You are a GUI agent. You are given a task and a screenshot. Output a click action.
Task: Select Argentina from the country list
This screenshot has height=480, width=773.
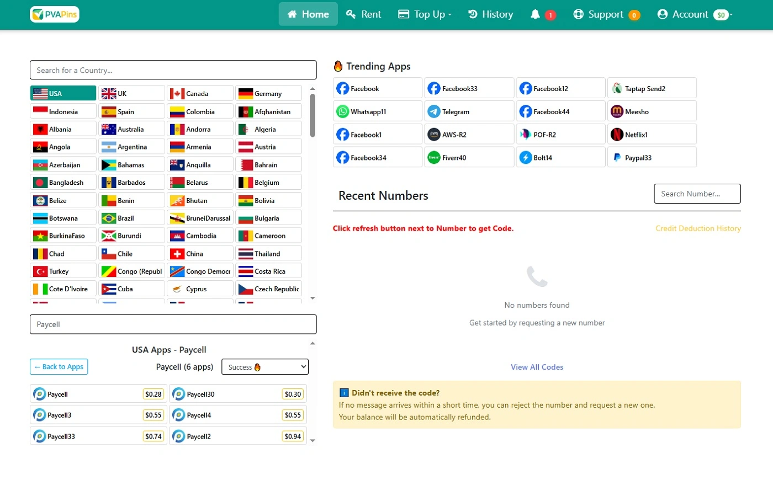(132, 147)
